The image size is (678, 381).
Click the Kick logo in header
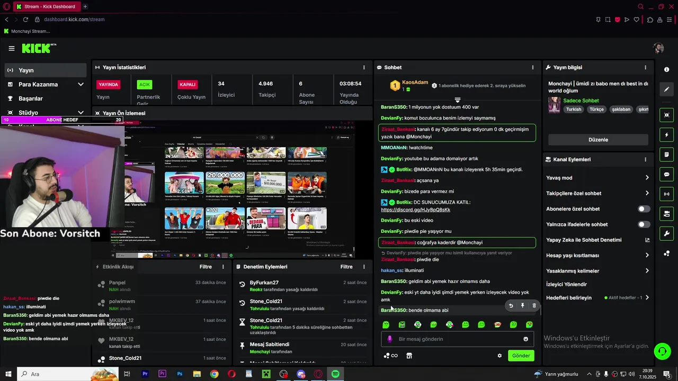[39, 48]
